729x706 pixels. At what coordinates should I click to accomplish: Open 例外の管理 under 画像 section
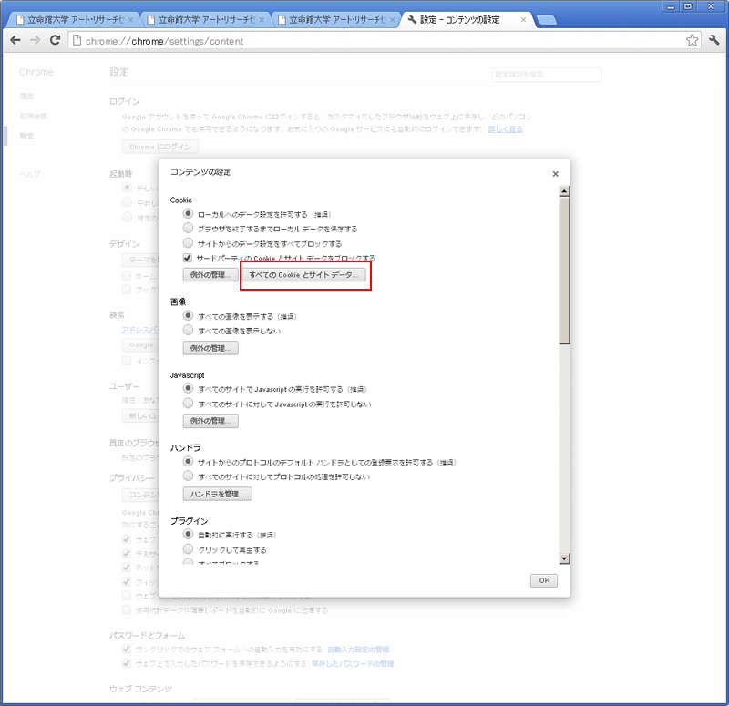tap(210, 348)
